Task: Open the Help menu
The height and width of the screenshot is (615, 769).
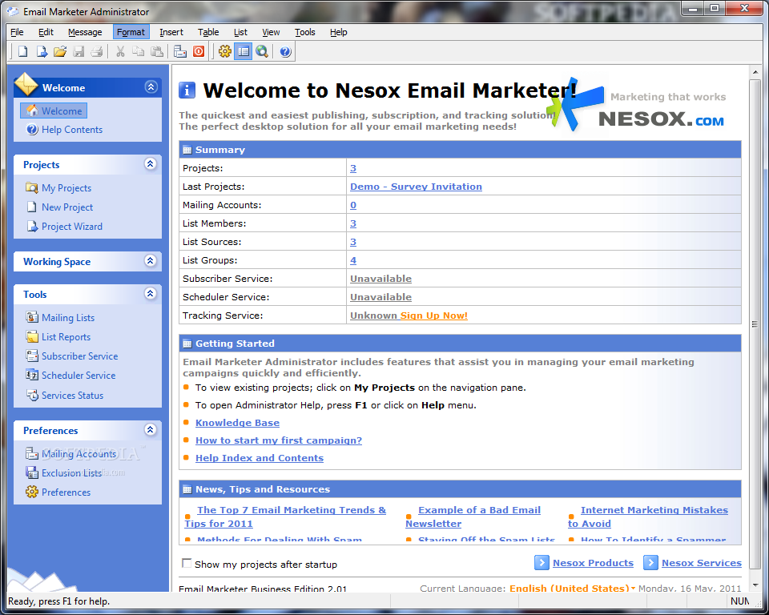Action: pyautogui.click(x=338, y=32)
